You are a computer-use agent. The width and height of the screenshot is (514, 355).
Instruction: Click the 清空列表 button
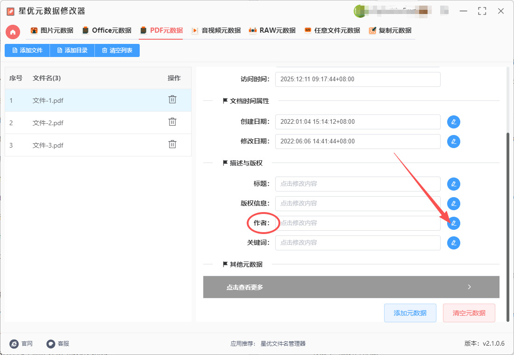(117, 50)
